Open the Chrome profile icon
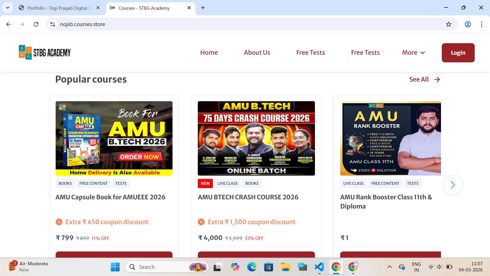This screenshot has height=276, width=490. point(468,24)
